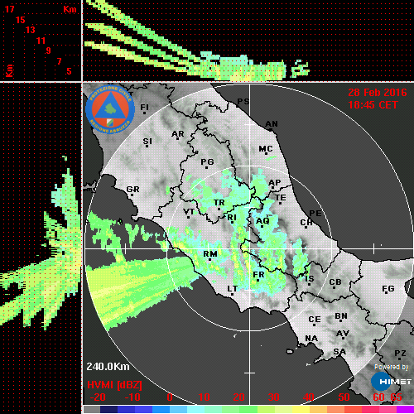This screenshot has width=414, height=414.
Task: Click the 17 Km height scale label
Action: [9, 9]
